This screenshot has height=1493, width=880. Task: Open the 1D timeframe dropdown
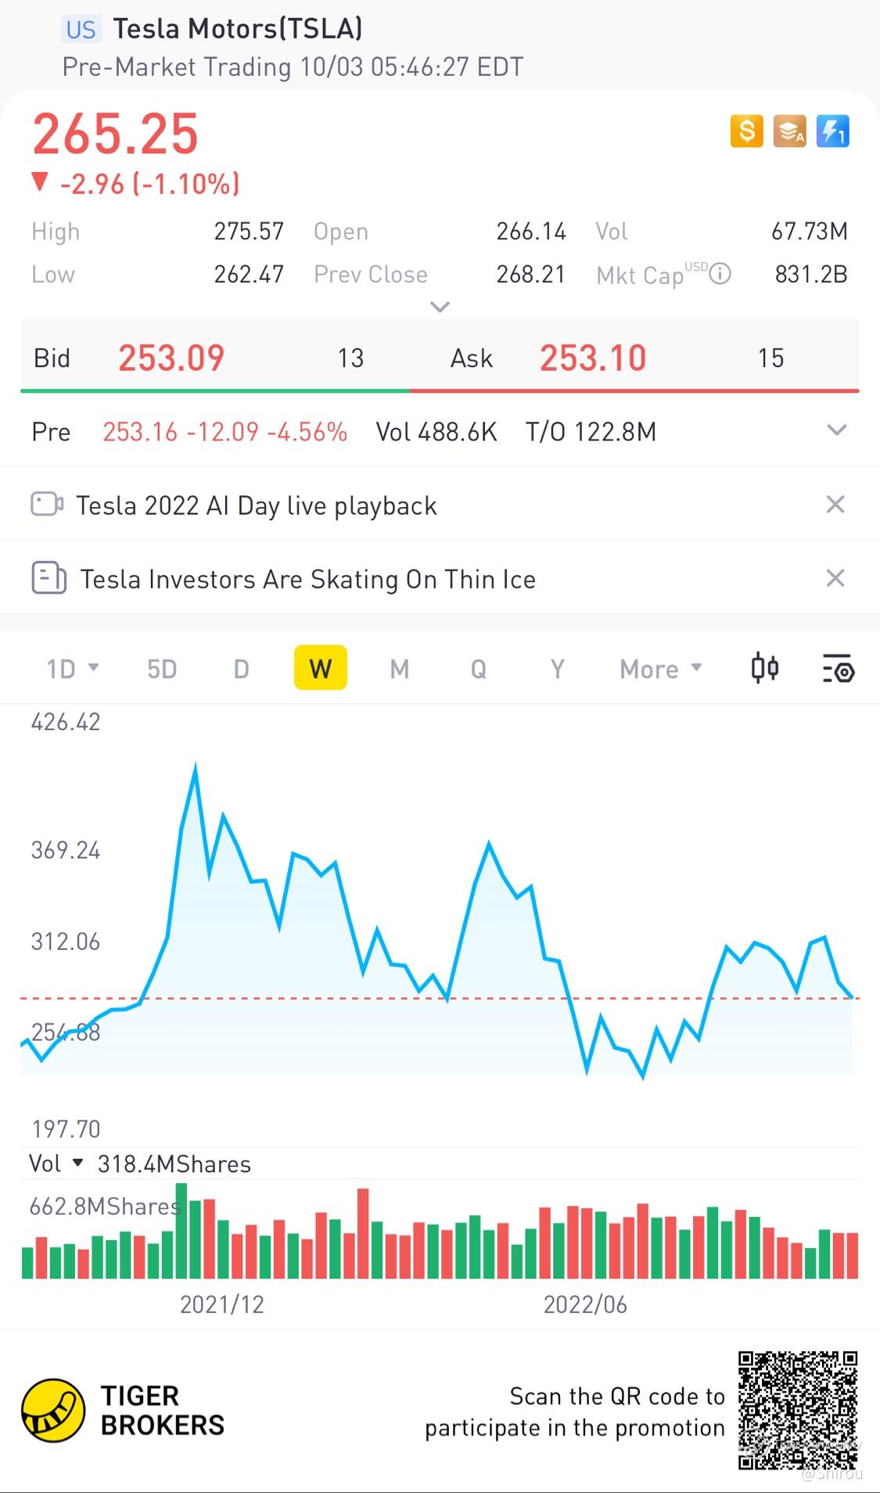coord(72,669)
